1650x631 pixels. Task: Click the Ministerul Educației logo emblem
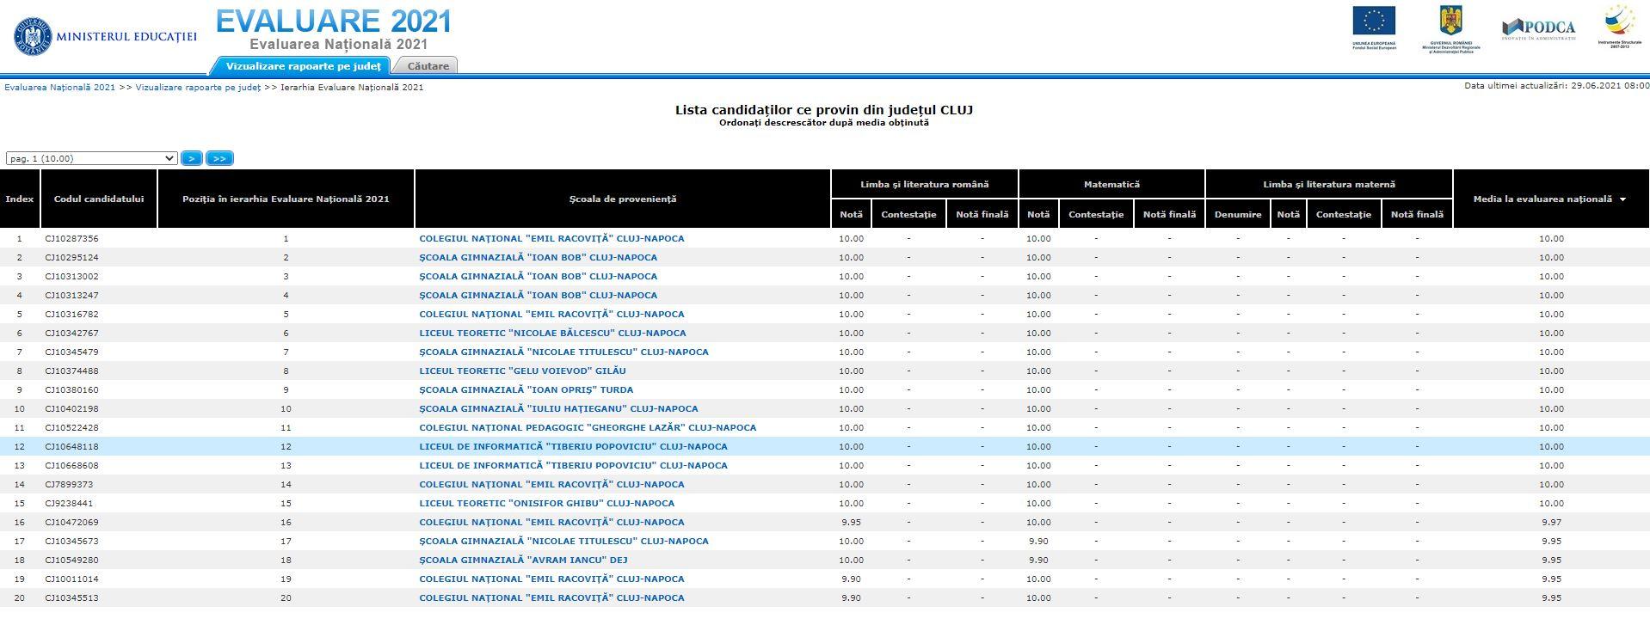(33, 36)
